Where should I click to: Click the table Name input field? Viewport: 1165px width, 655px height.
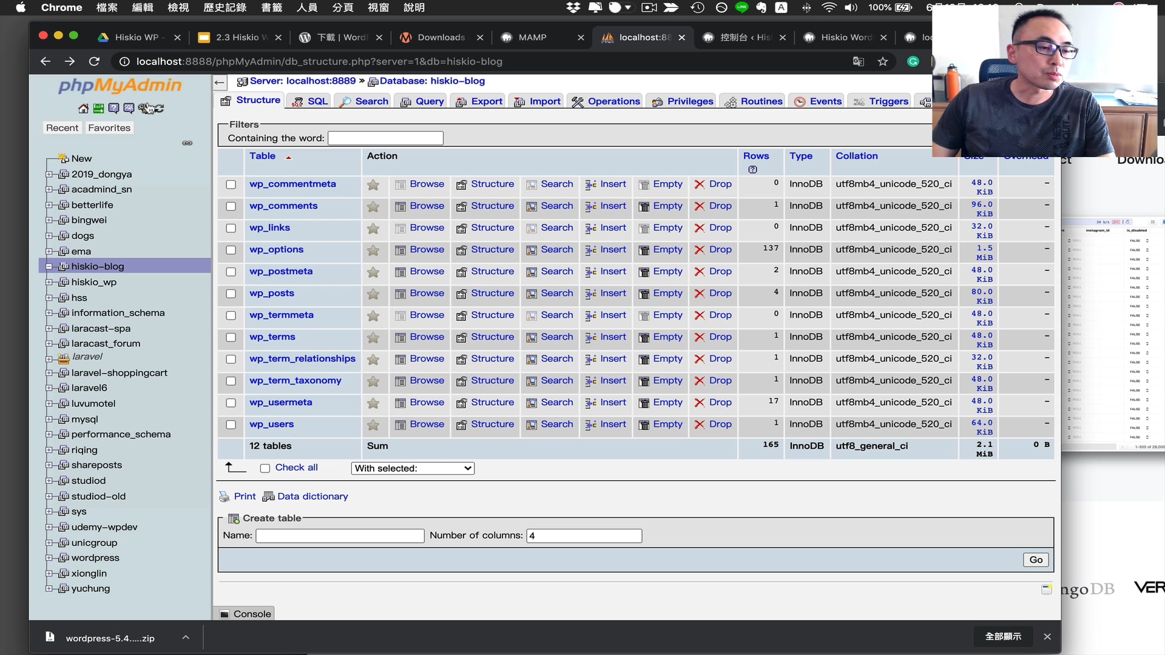click(x=340, y=536)
